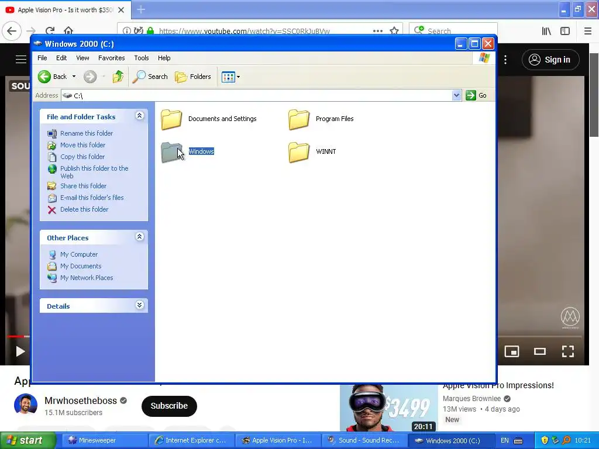Click the YouTube Sign in button
The image size is (599, 449).
[x=550, y=60]
